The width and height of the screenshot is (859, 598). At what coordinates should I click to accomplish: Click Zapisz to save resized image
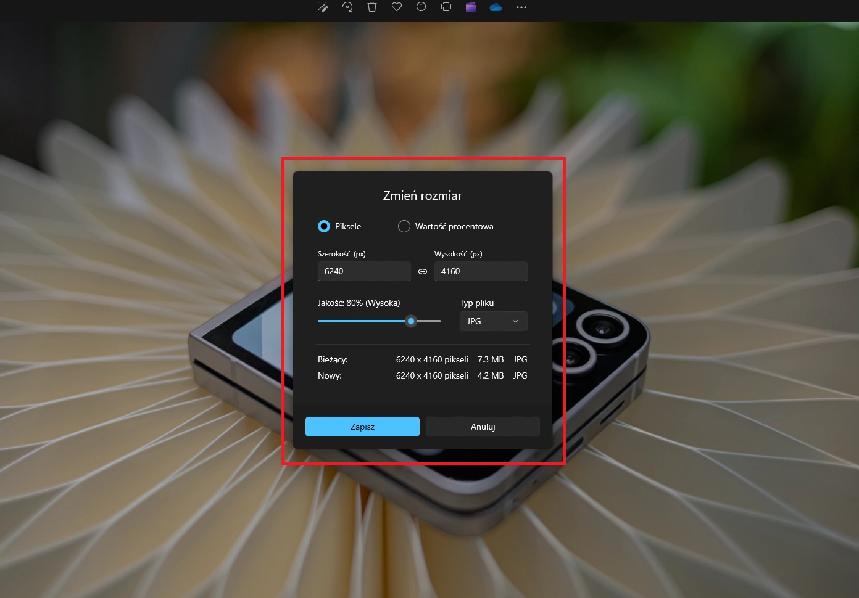362,427
